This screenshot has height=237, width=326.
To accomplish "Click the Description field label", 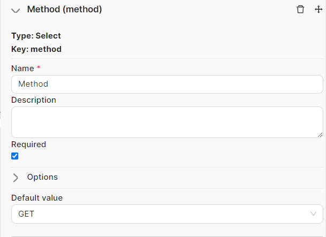I will [x=33, y=100].
